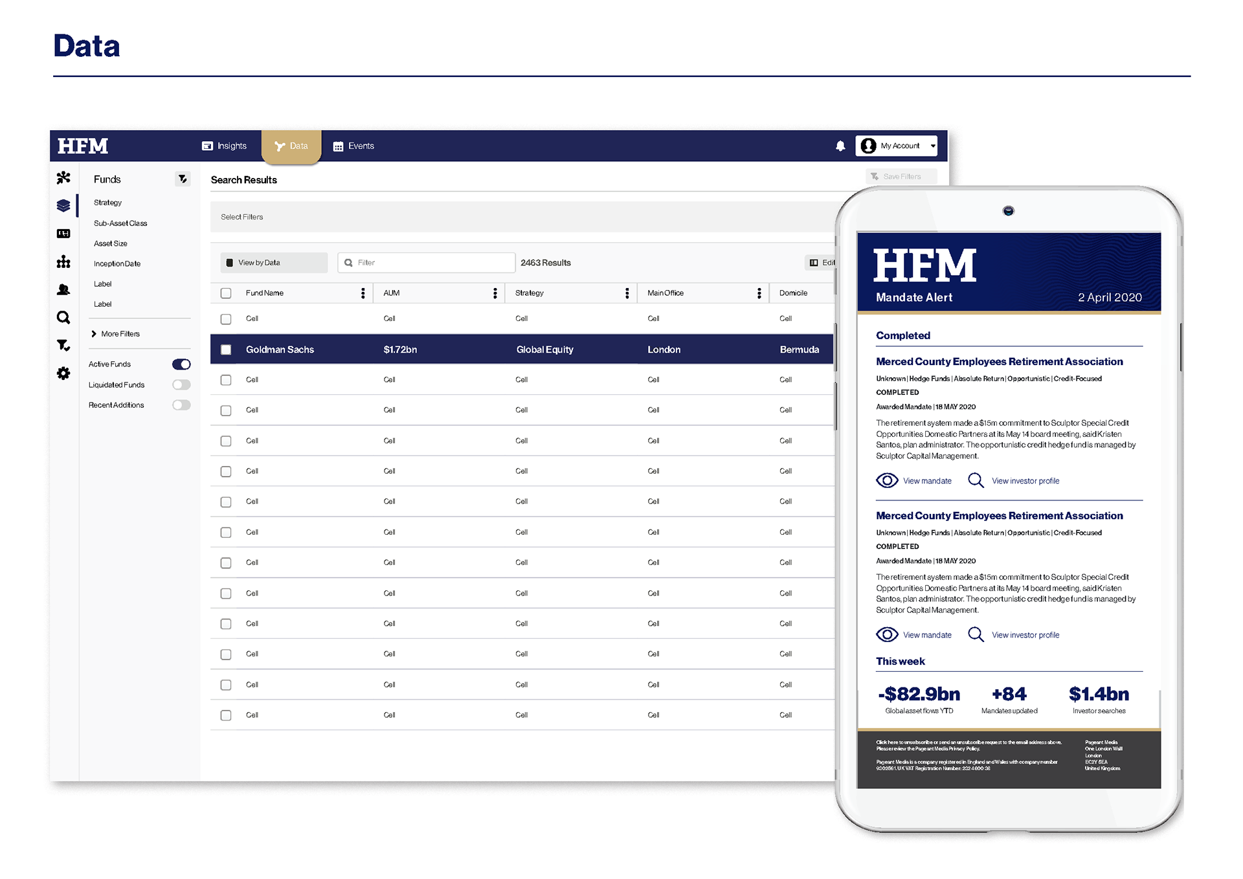This screenshot has height=879, width=1243.
Task: Click the magnifier inside the Filter box
Action: pyautogui.click(x=348, y=263)
